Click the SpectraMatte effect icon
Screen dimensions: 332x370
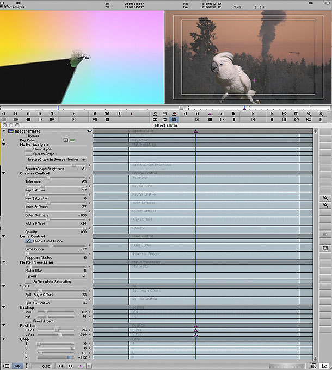pyautogui.click(x=11, y=131)
